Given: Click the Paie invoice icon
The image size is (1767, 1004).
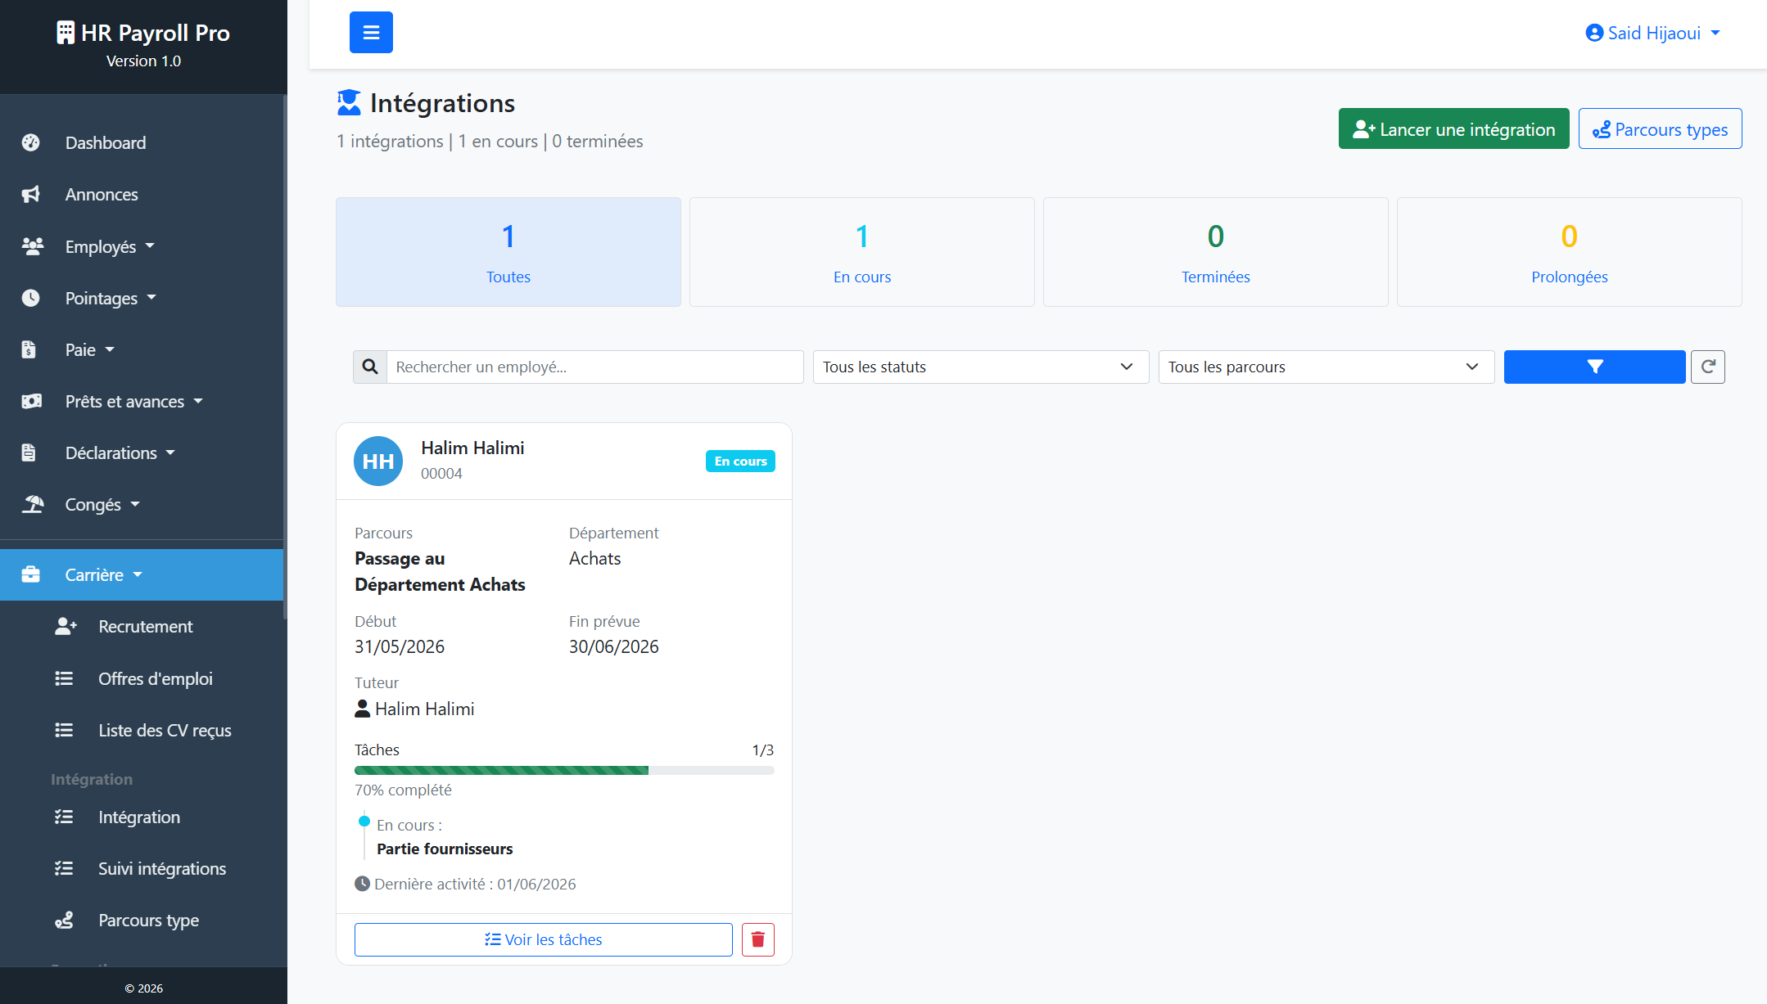Looking at the screenshot, I should [x=29, y=349].
